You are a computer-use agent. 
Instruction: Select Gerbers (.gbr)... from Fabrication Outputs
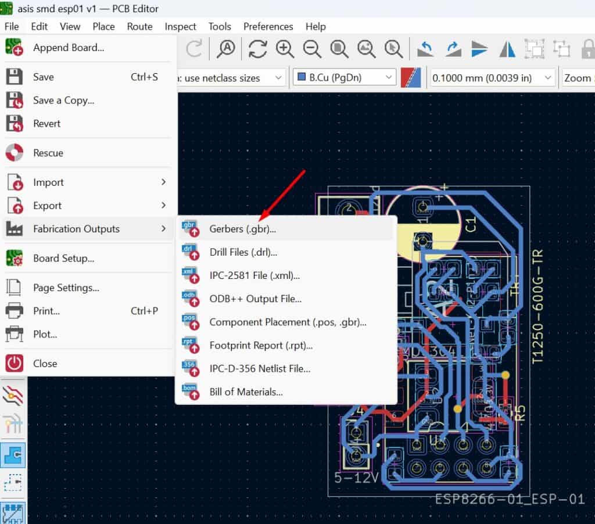pos(242,229)
